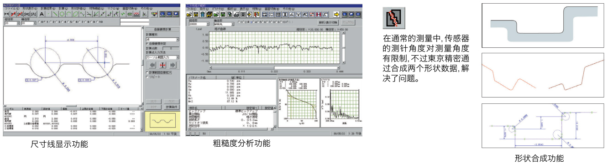608x164 pixels.
Task: Select radio button 3 in roughness window
Action: click(249, 22)
